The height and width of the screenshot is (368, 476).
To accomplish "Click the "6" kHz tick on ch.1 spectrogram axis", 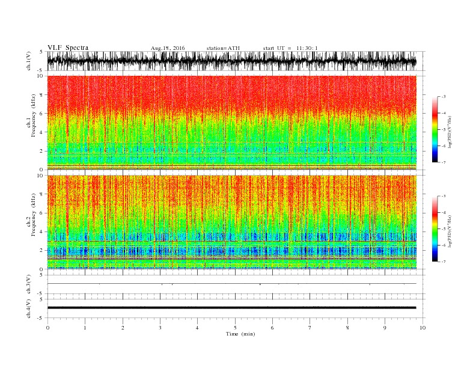I will 41,114.
